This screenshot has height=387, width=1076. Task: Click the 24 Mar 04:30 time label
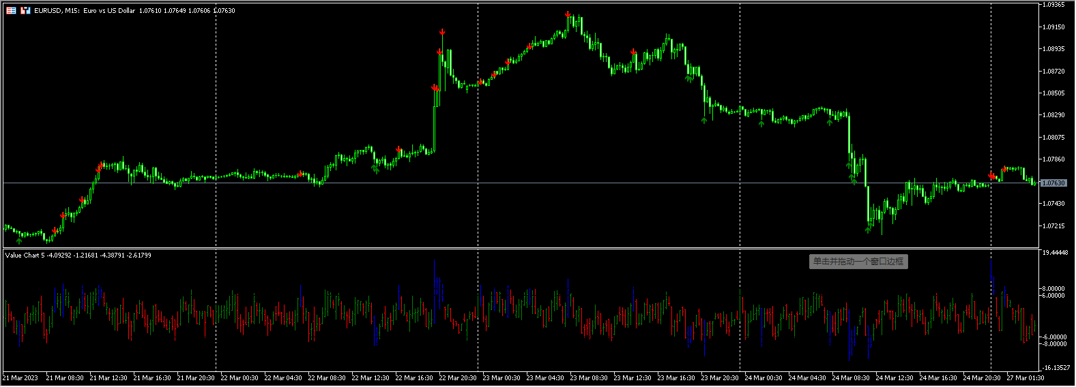coord(807,378)
